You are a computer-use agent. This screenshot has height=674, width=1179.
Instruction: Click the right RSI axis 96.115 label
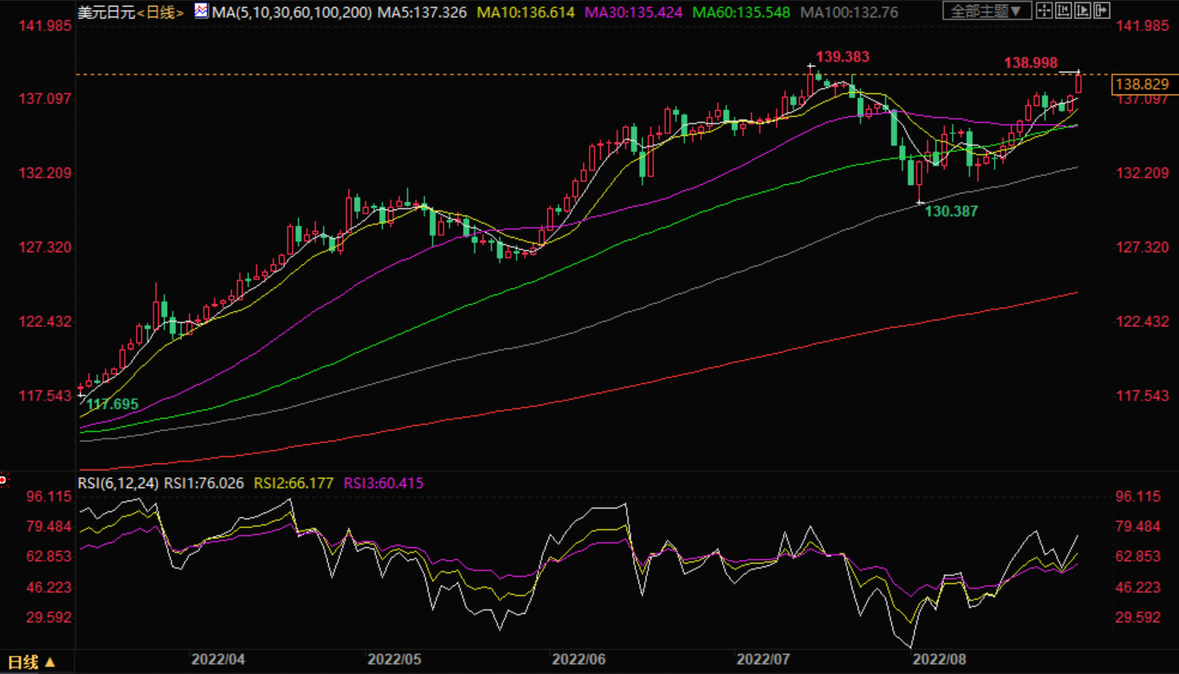[x=1138, y=497]
